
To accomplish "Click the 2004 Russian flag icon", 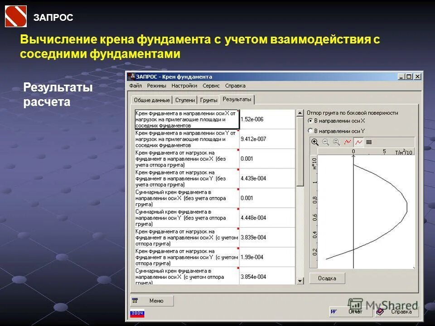I will (x=137, y=313).
